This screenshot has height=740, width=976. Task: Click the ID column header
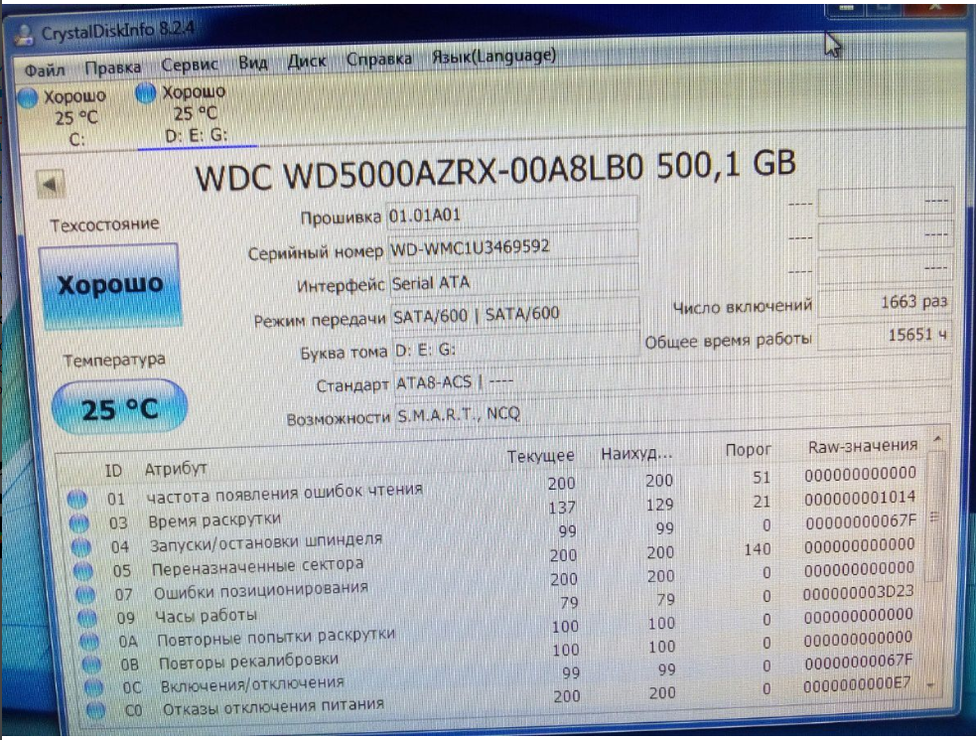pos(113,470)
